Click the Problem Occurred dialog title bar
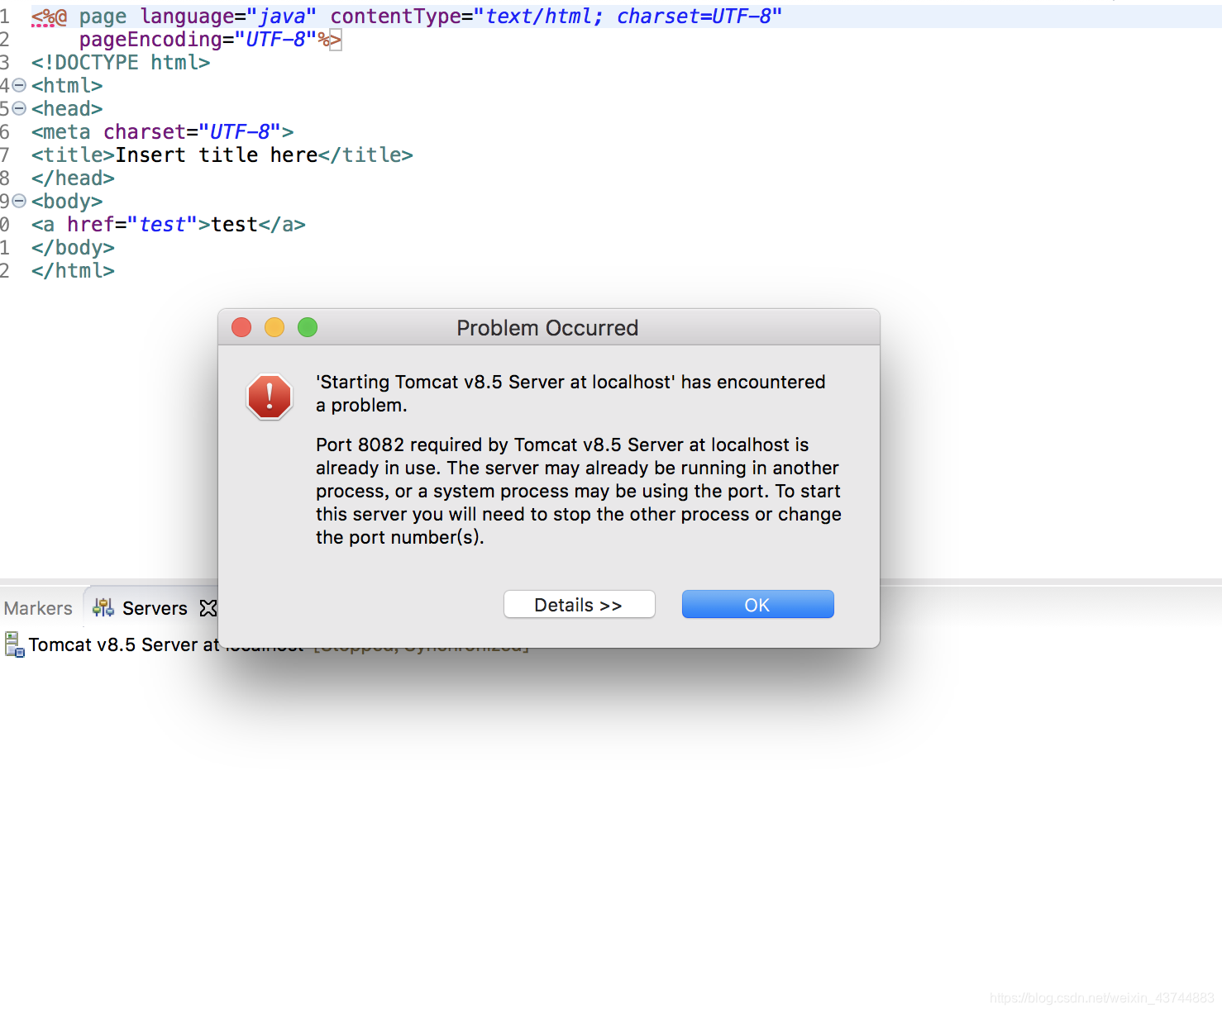This screenshot has width=1222, height=1013. [547, 328]
